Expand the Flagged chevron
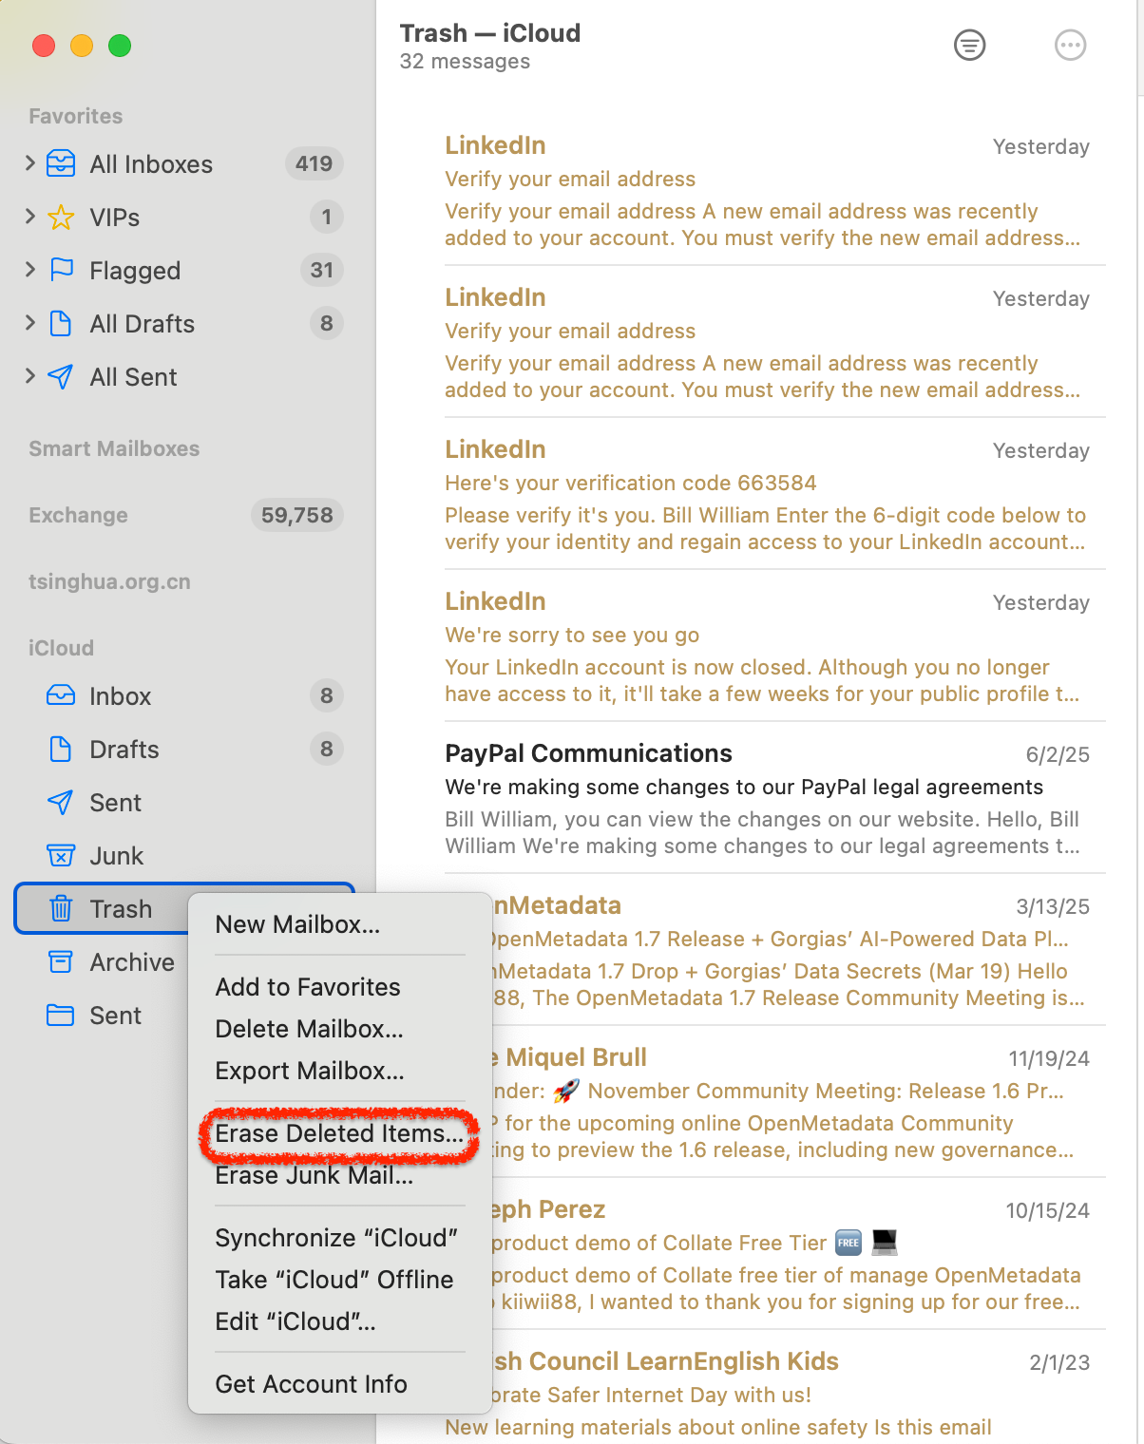1144x1444 pixels. point(30,270)
